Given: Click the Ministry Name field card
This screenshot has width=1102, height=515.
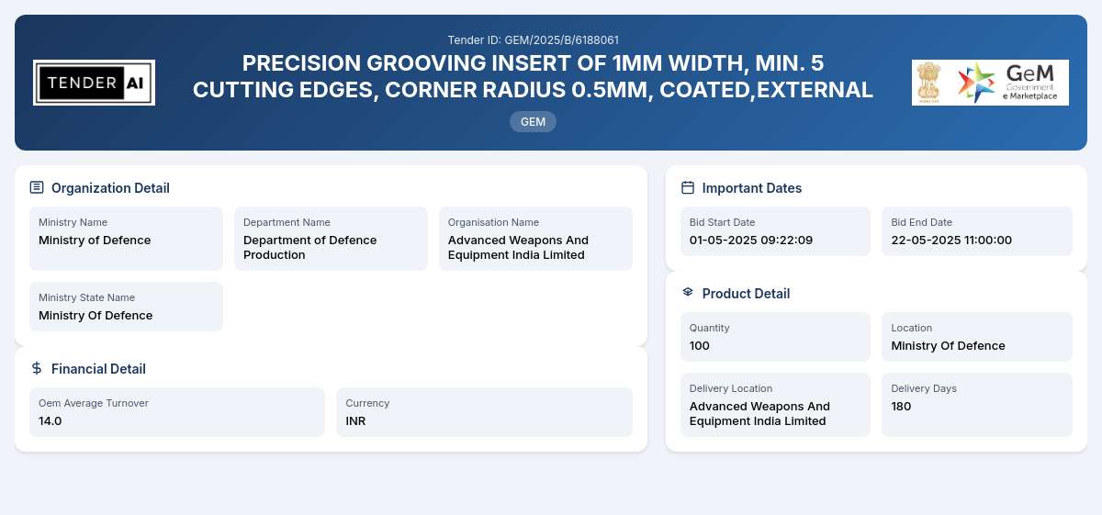Looking at the screenshot, I should [x=126, y=239].
